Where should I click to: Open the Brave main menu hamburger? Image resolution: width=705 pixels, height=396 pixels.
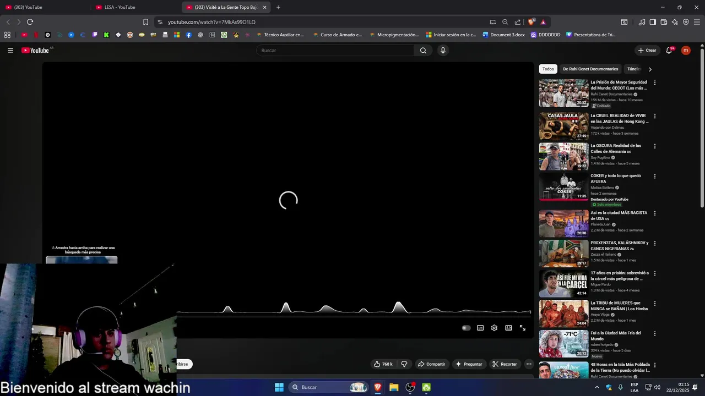(697, 22)
